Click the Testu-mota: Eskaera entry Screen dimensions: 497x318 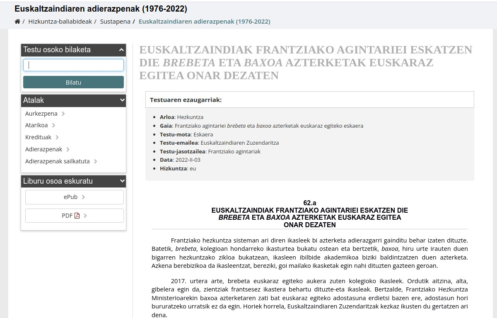point(186,134)
